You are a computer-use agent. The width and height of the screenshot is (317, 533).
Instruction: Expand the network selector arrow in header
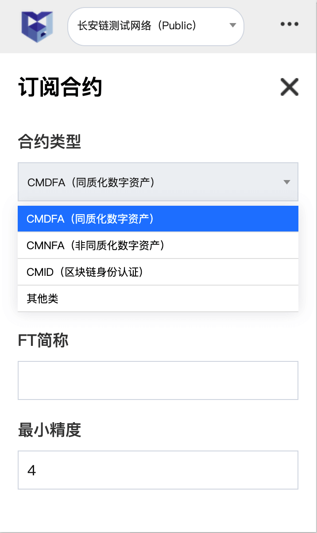tap(233, 26)
